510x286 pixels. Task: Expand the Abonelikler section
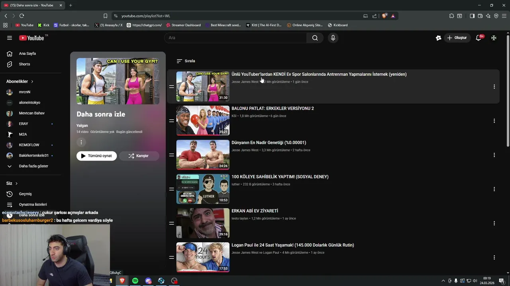click(20, 81)
